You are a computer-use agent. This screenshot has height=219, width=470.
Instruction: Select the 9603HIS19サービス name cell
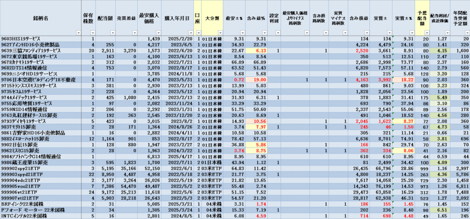click(41, 38)
